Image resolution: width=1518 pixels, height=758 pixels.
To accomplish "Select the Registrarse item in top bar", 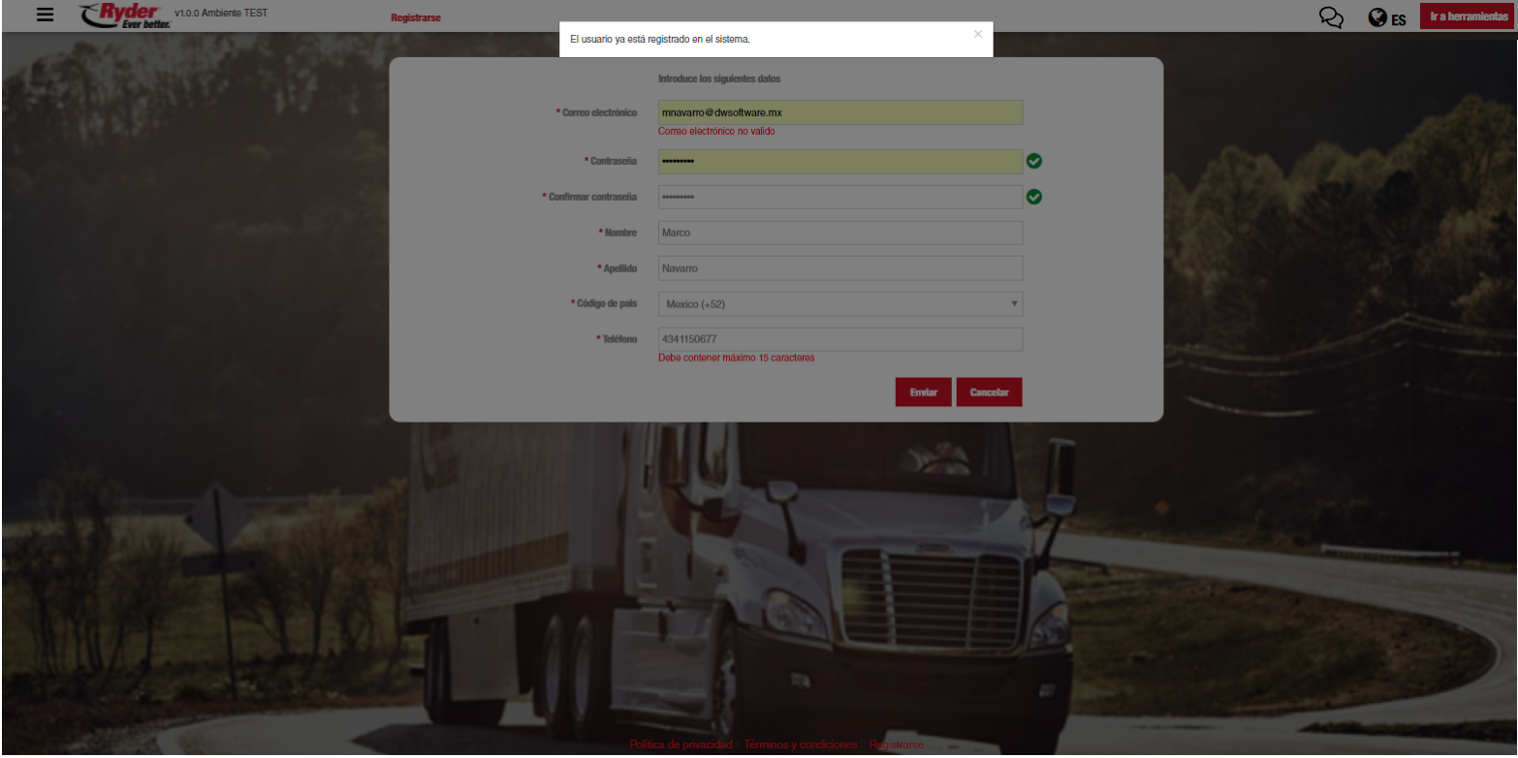I will [416, 17].
